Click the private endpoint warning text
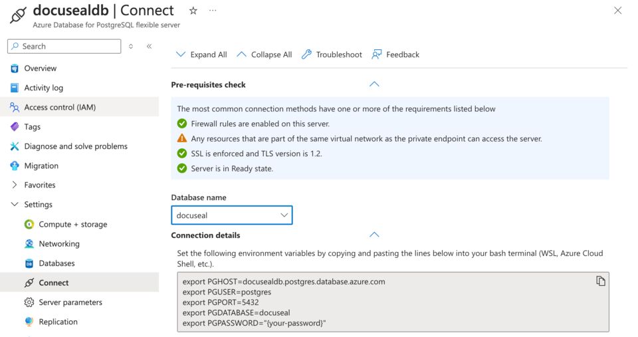Screen dimensions: 638x337 click(367, 139)
